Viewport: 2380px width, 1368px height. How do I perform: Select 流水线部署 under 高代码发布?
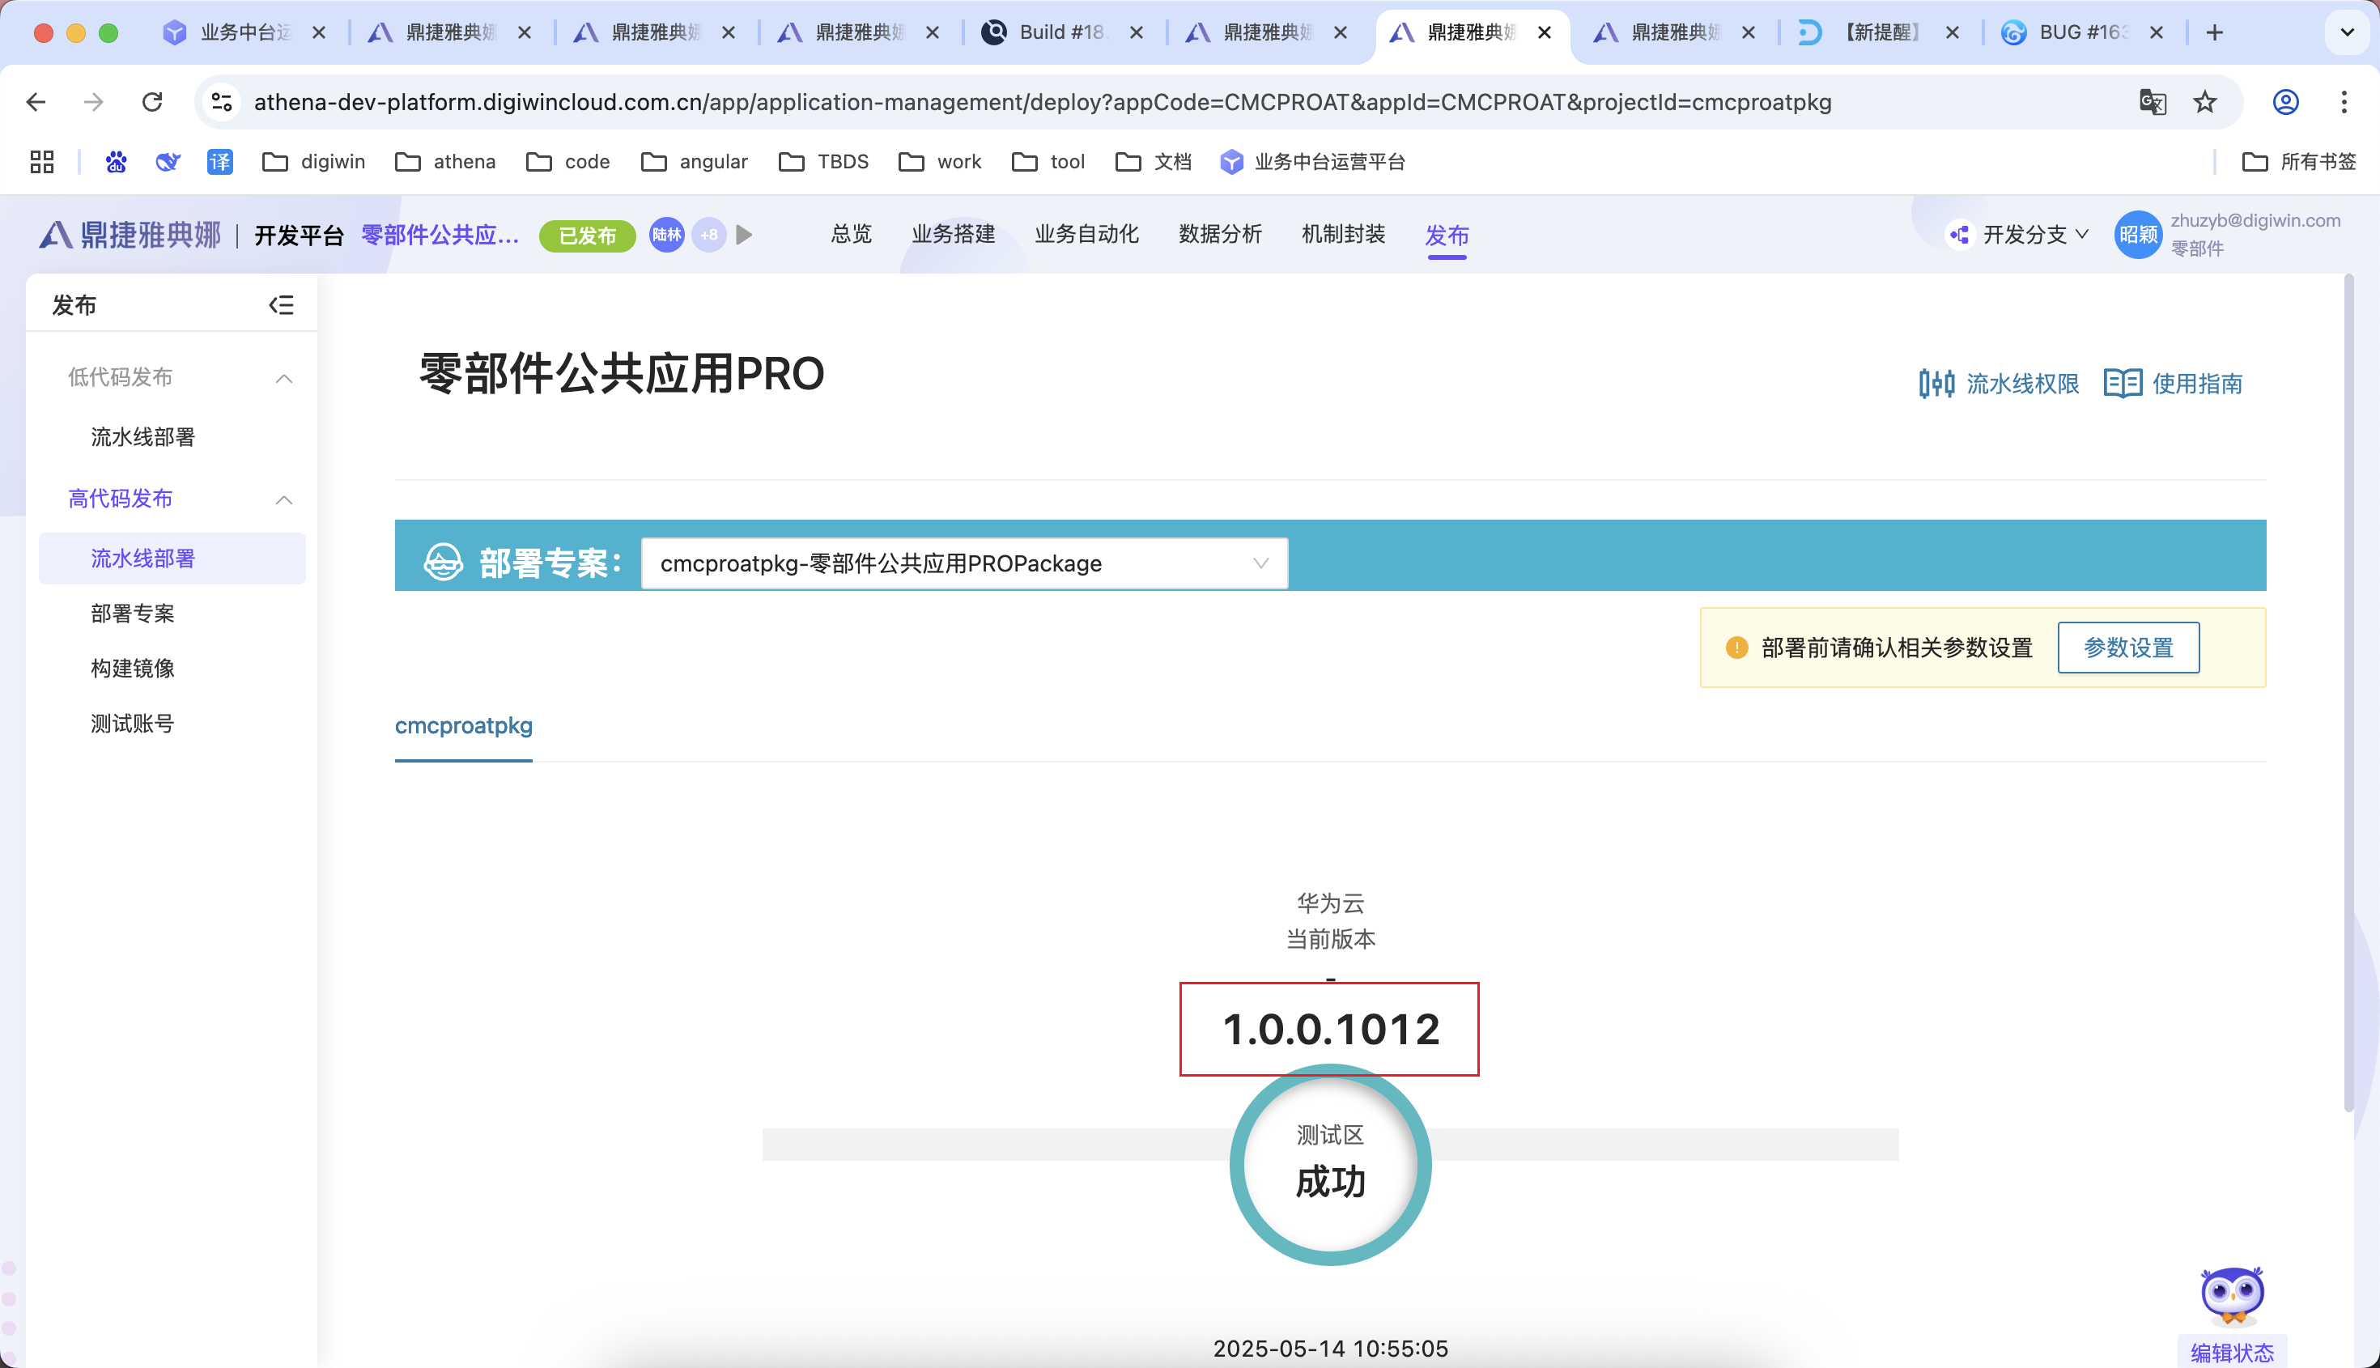(x=173, y=558)
